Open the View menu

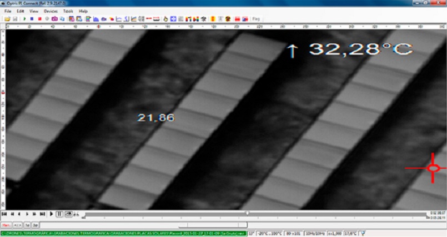(34, 11)
